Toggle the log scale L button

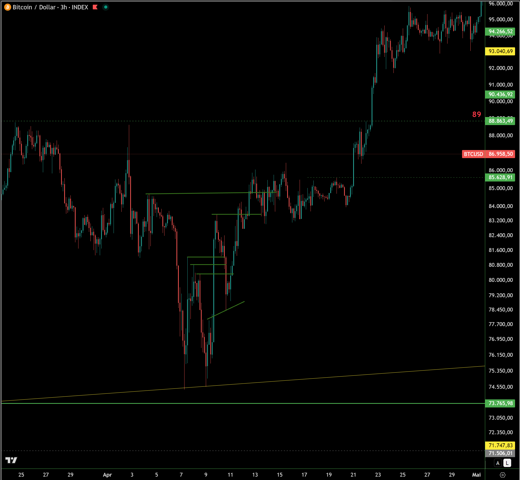[507, 463]
